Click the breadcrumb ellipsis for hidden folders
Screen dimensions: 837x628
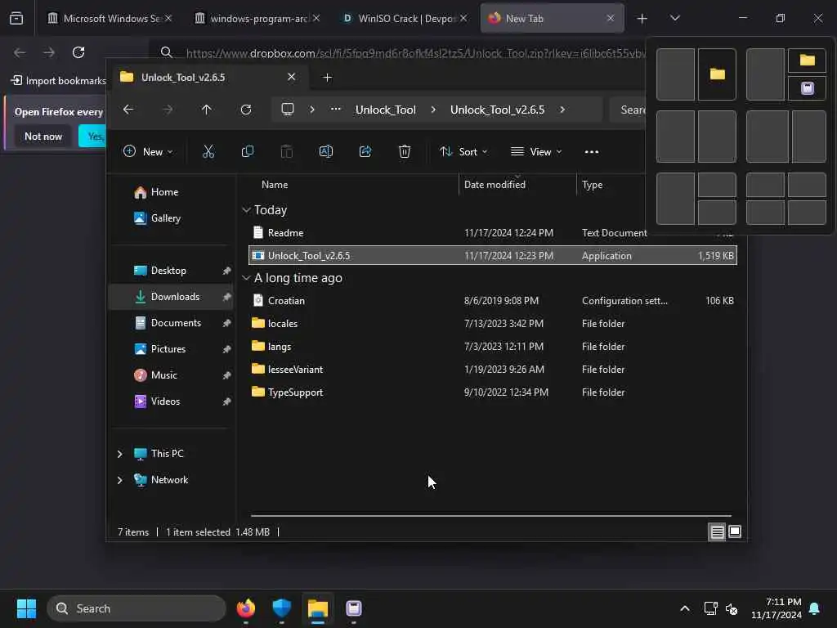tap(336, 110)
